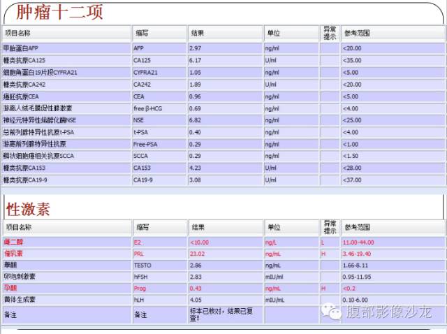Click the CA125 result 6.17
Viewport: 447px width, 334px height.
click(196, 60)
